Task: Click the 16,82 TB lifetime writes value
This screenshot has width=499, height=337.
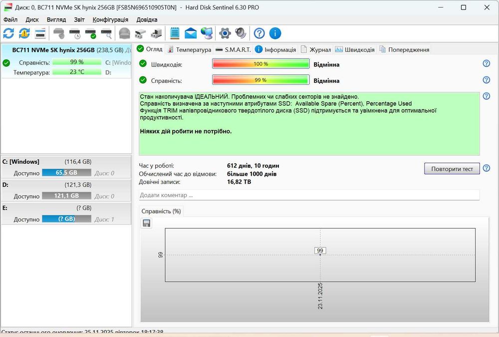Action: point(239,182)
